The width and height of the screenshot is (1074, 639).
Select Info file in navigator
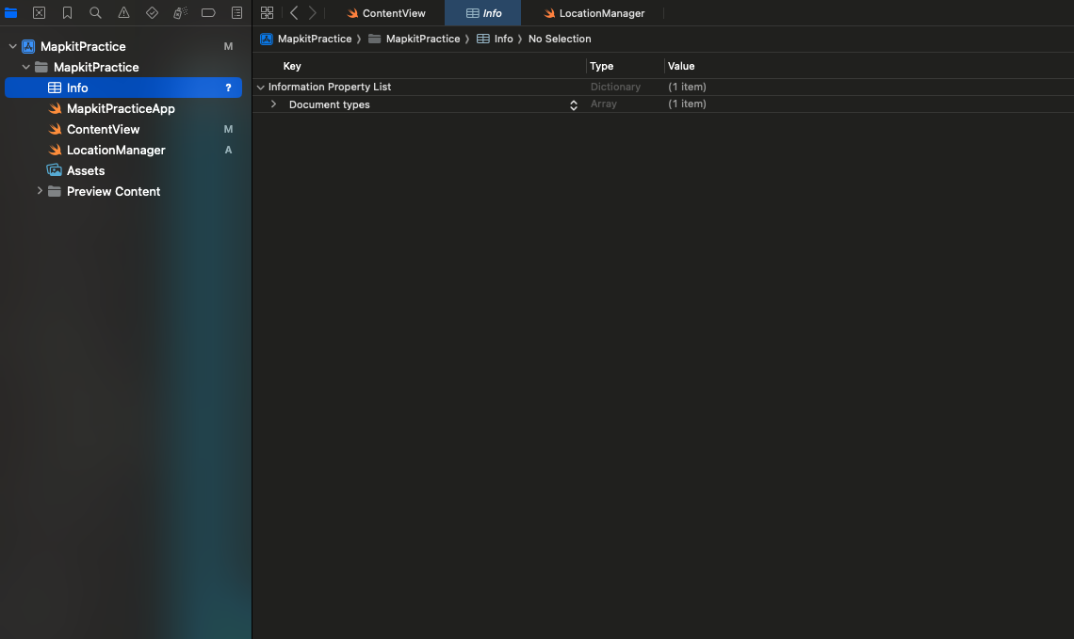tap(123, 88)
